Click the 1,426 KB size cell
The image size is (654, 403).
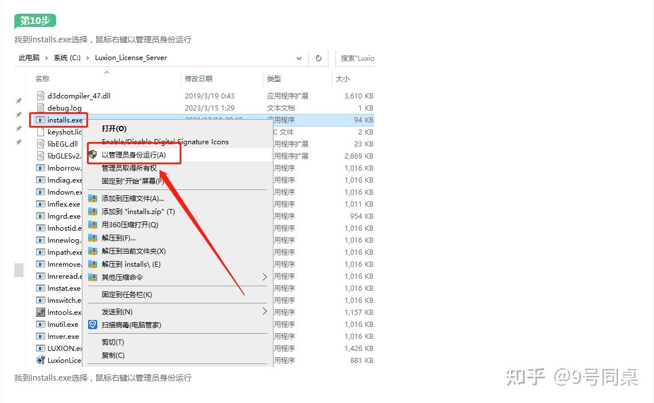(x=359, y=349)
